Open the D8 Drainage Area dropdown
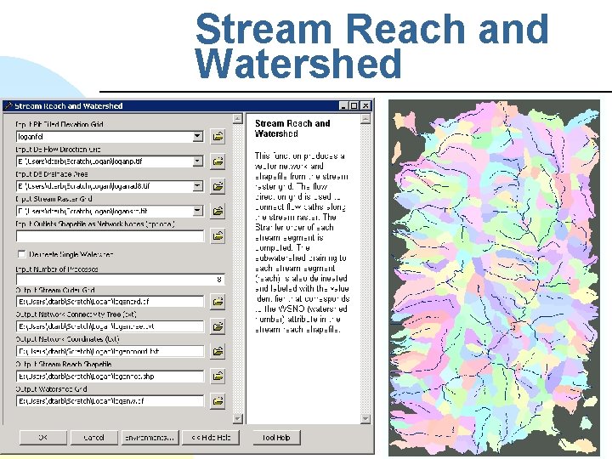Screen dimensions: 612x459 pyautogui.click(x=198, y=186)
